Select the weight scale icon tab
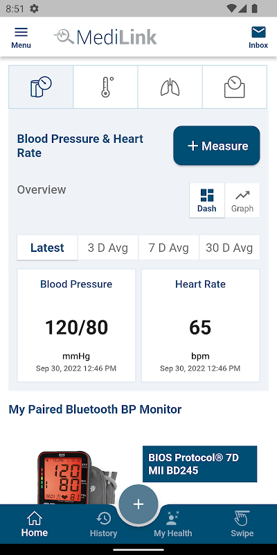 (x=235, y=87)
